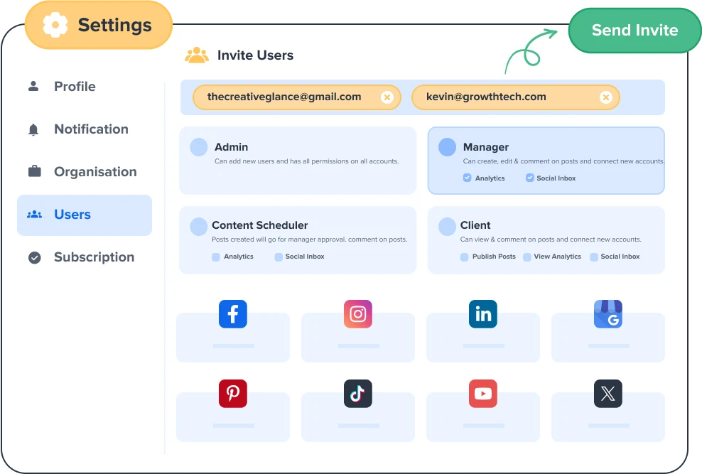Remove kevin@growthtech.com email chip

pyautogui.click(x=605, y=97)
